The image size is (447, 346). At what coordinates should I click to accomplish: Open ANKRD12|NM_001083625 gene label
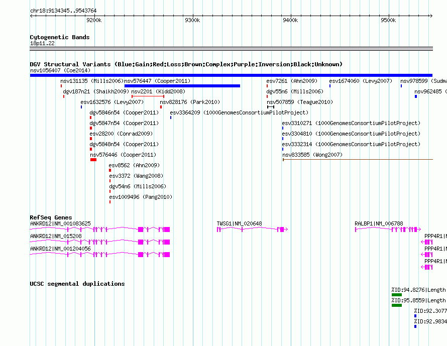point(60,224)
